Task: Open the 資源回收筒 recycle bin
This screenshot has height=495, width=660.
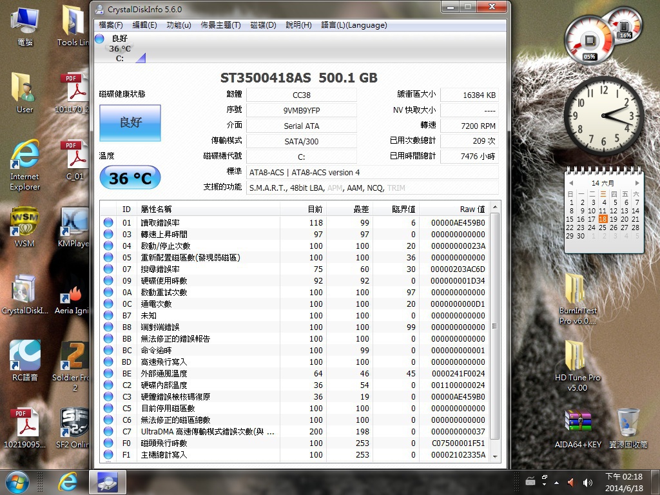Action: point(628,428)
